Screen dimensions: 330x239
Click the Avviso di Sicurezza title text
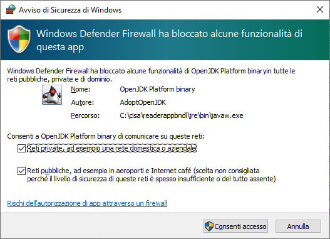click(x=70, y=10)
